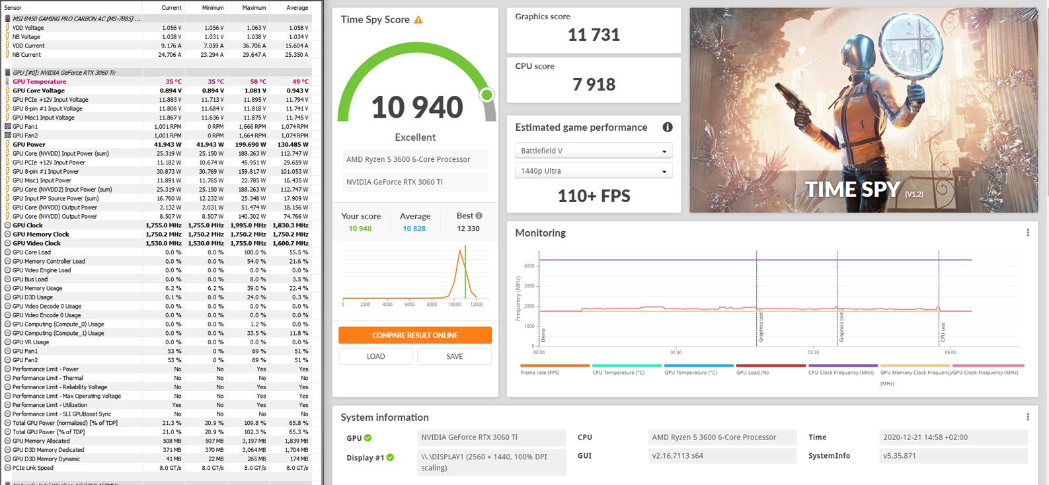Viewport: 1049px width, 485px height.
Task: Click the purple CPU Clock Frequency legend swatch
Action: coord(843,365)
